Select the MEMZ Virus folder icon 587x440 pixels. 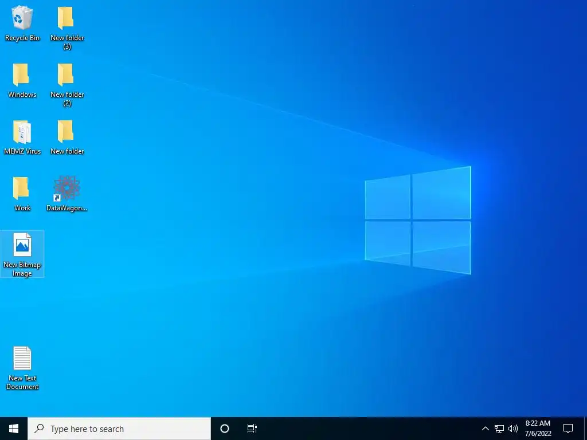click(x=22, y=137)
